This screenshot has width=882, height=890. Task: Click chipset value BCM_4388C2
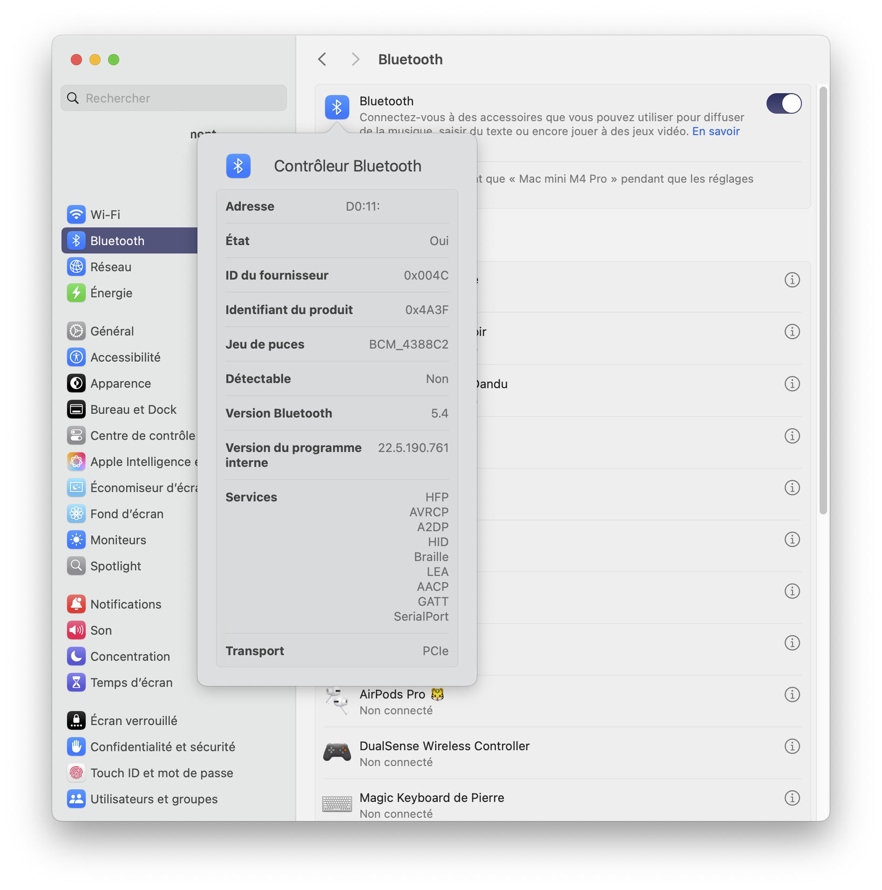pyautogui.click(x=408, y=344)
